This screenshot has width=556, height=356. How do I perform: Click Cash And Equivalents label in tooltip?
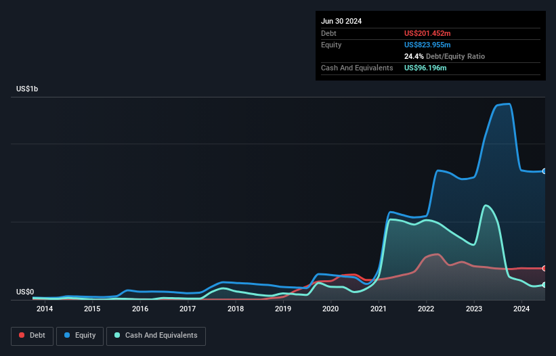357,68
